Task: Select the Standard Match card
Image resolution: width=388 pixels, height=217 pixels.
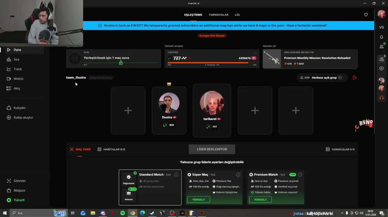Action: point(150,187)
